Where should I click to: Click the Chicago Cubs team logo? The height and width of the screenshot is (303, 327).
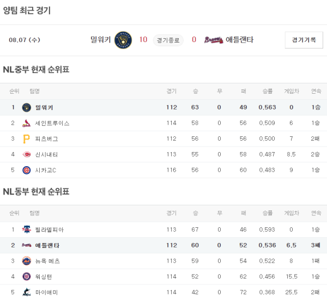[x=27, y=171]
